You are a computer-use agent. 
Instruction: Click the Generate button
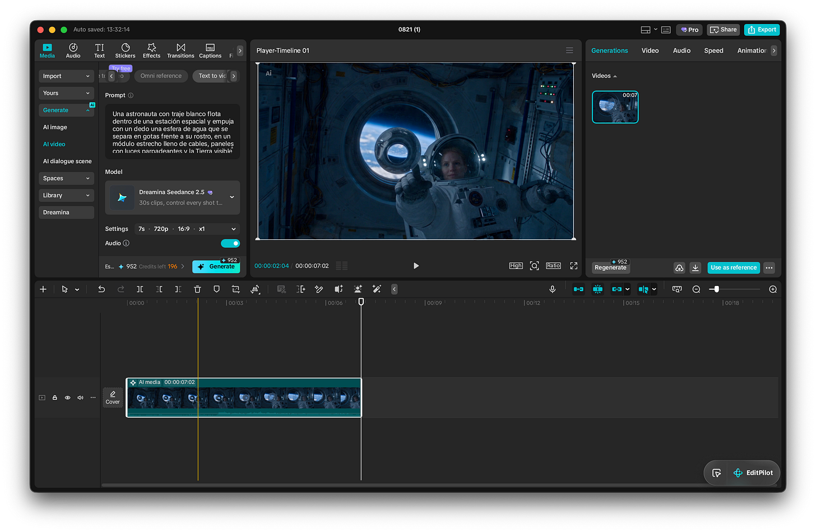pos(216,267)
